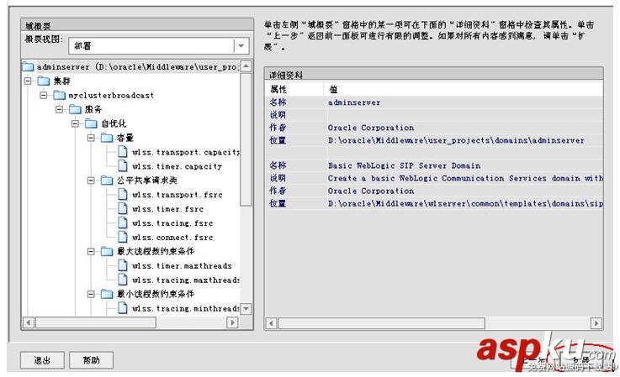Click the 最大线程数约束条件 folder icon
620x377 pixels.
[x=107, y=251]
